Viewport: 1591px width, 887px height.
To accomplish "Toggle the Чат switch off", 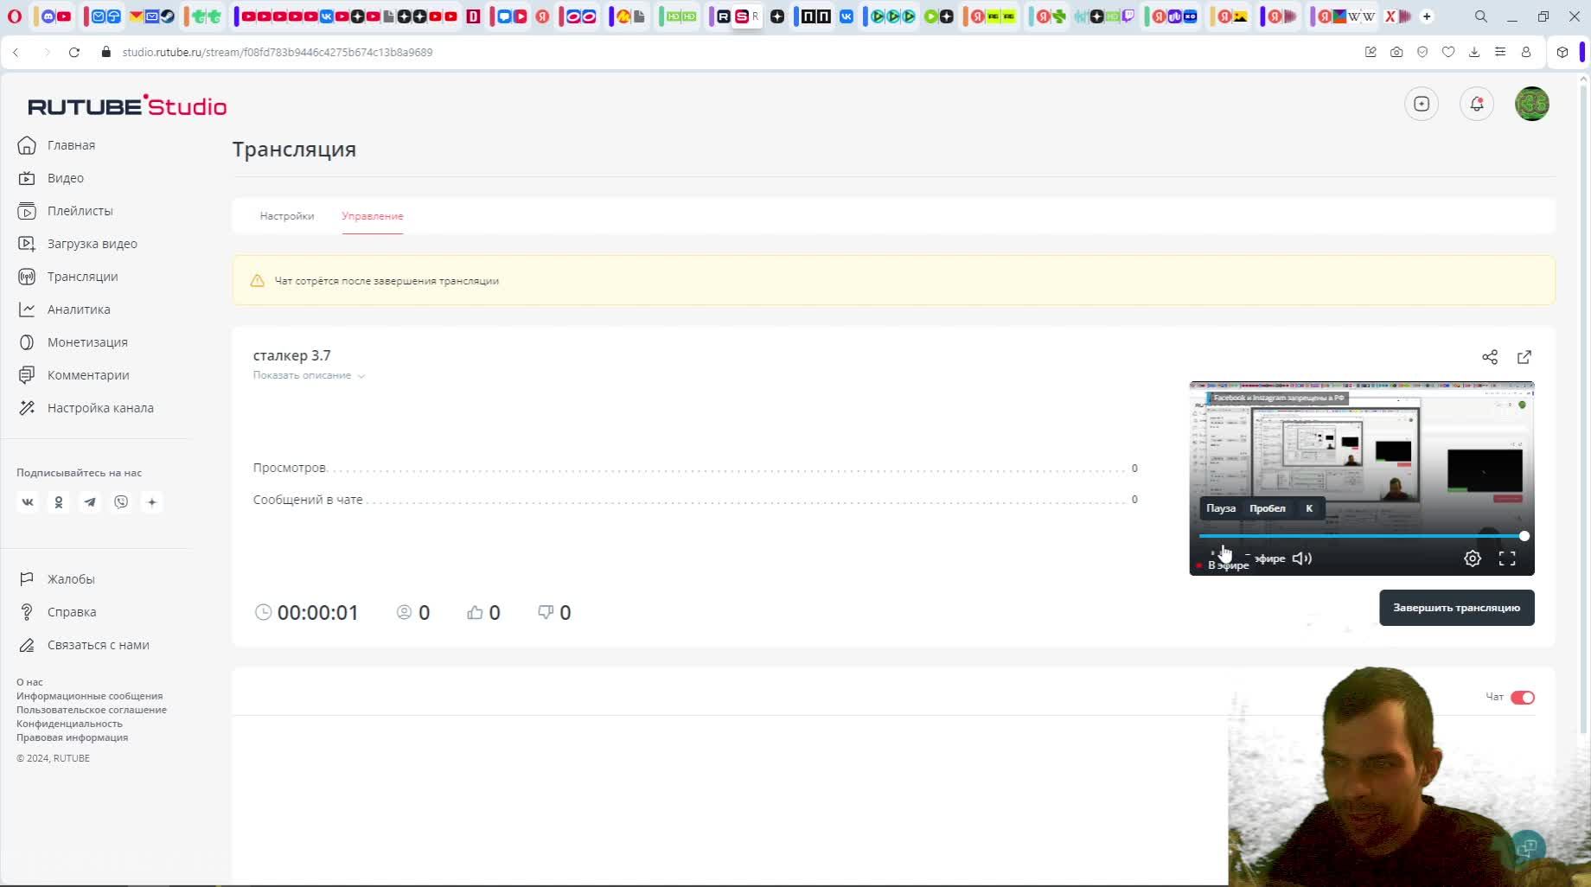I will pyautogui.click(x=1523, y=698).
